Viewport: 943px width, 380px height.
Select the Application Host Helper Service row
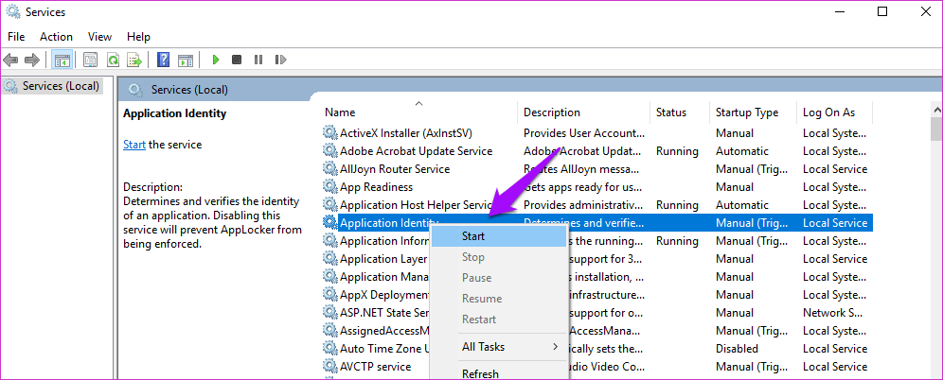417,205
